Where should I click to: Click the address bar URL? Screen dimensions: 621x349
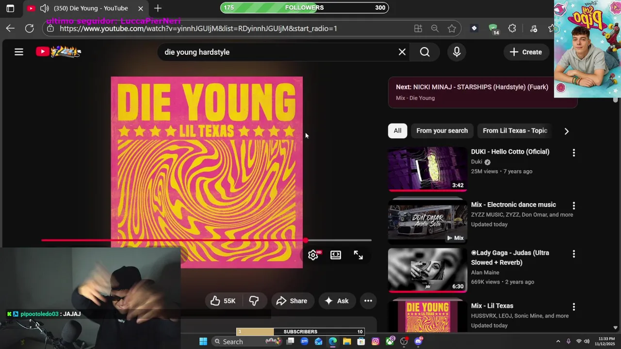coord(198,29)
